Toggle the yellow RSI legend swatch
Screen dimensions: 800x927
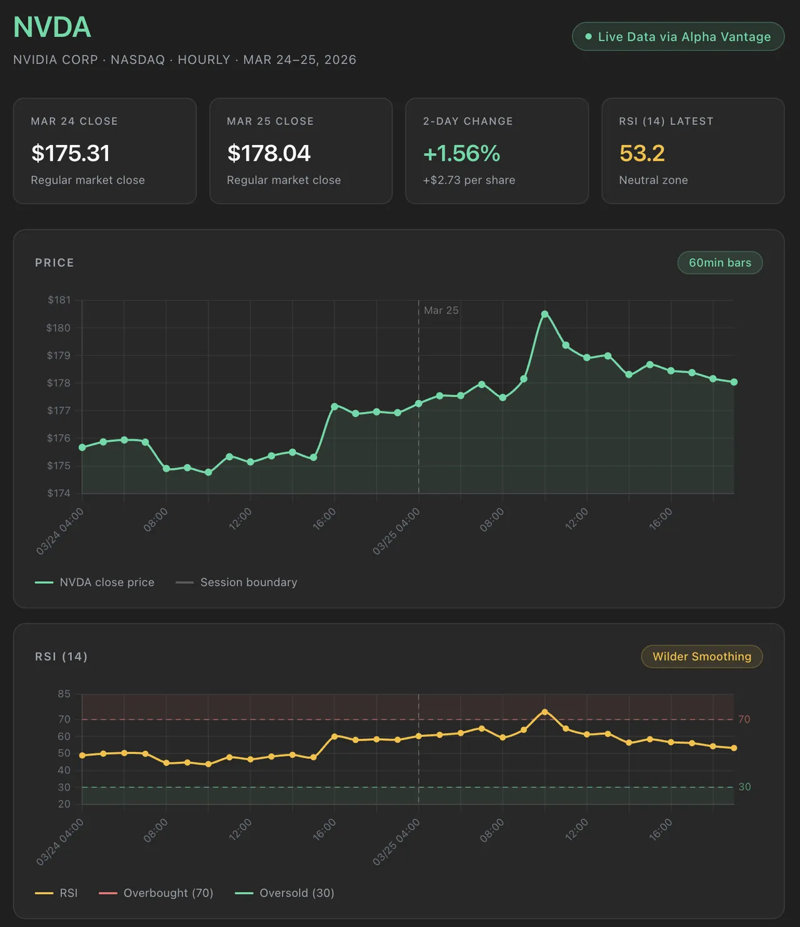(x=44, y=893)
